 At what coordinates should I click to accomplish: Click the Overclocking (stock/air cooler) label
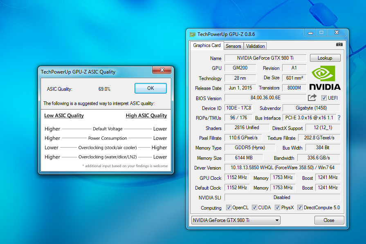[x=108, y=148]
